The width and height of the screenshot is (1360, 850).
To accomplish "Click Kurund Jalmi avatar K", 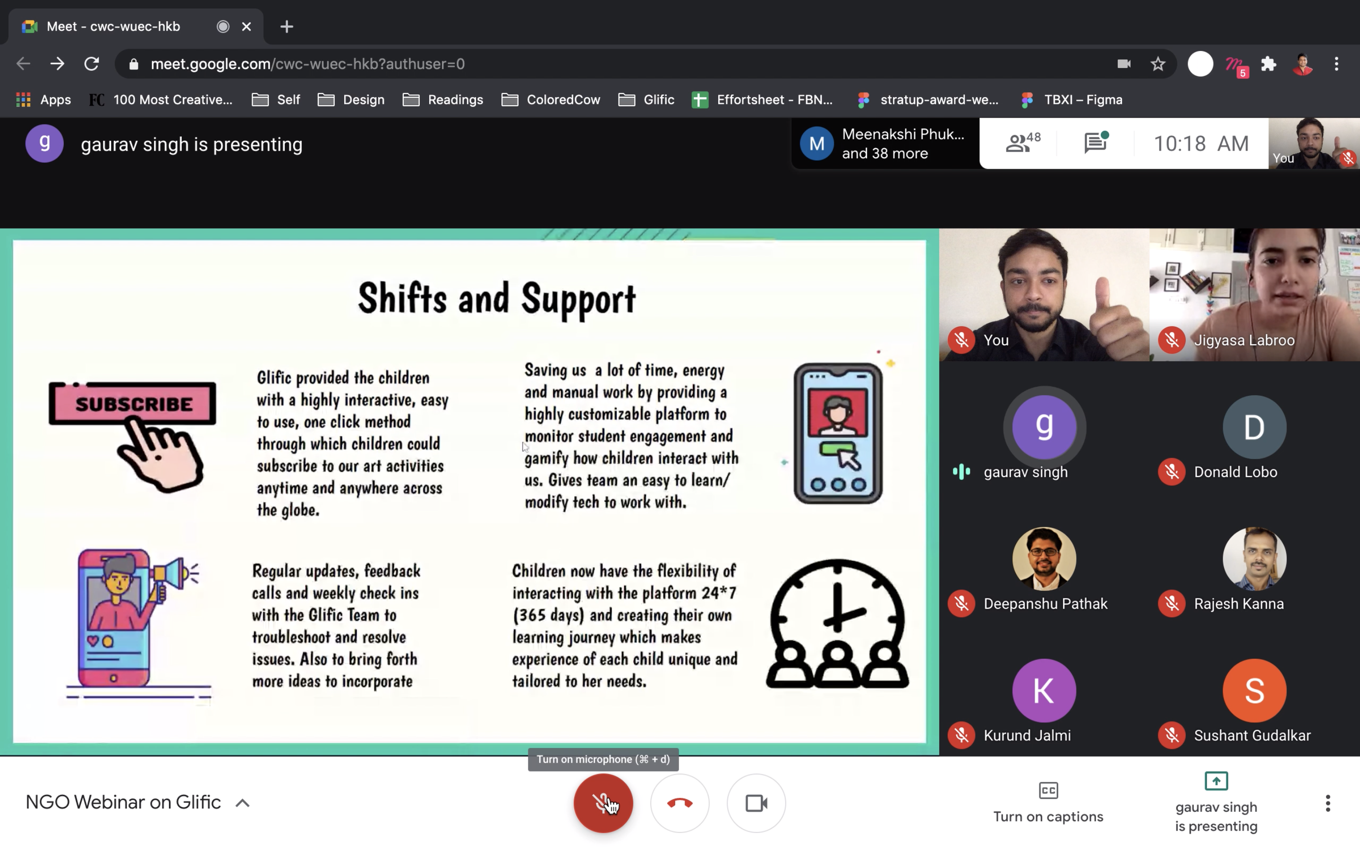I will coord(1044,690).
